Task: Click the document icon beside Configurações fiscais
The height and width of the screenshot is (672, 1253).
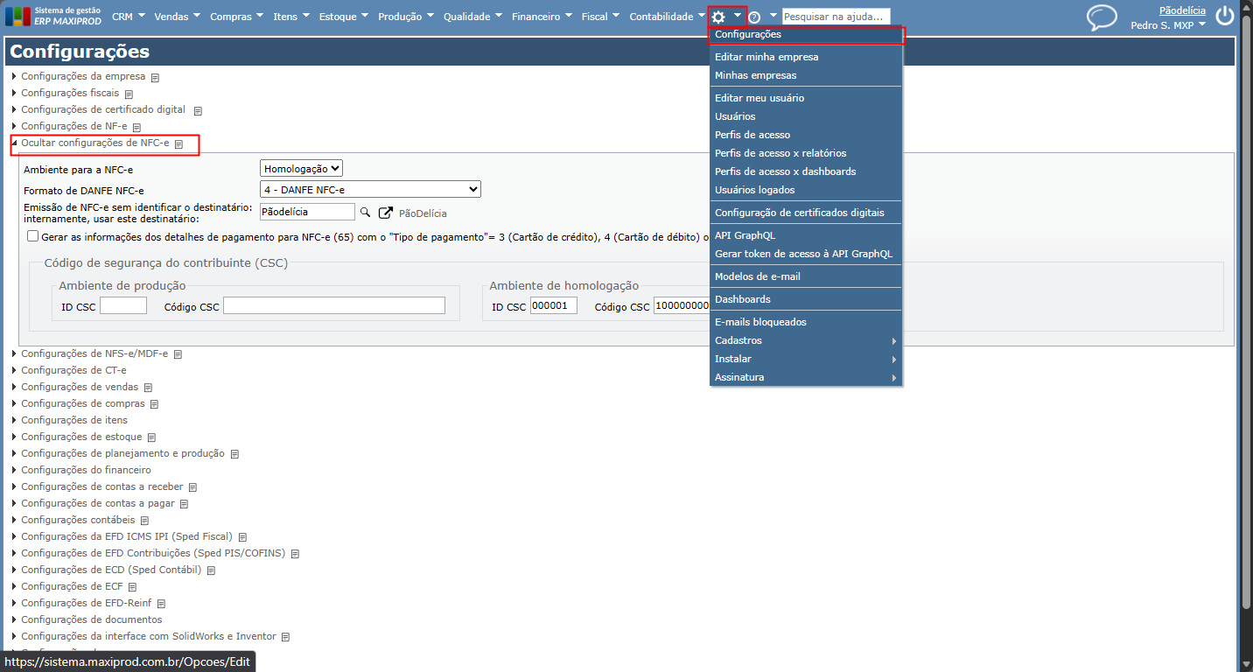Action: click(x=129, y=94)
